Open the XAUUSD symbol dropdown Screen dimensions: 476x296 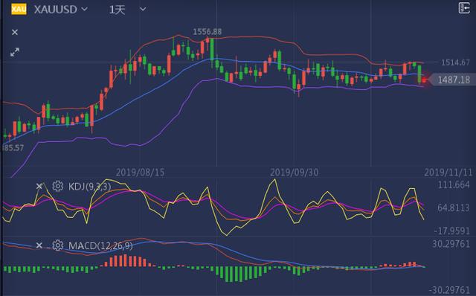[x=85, y=10]
